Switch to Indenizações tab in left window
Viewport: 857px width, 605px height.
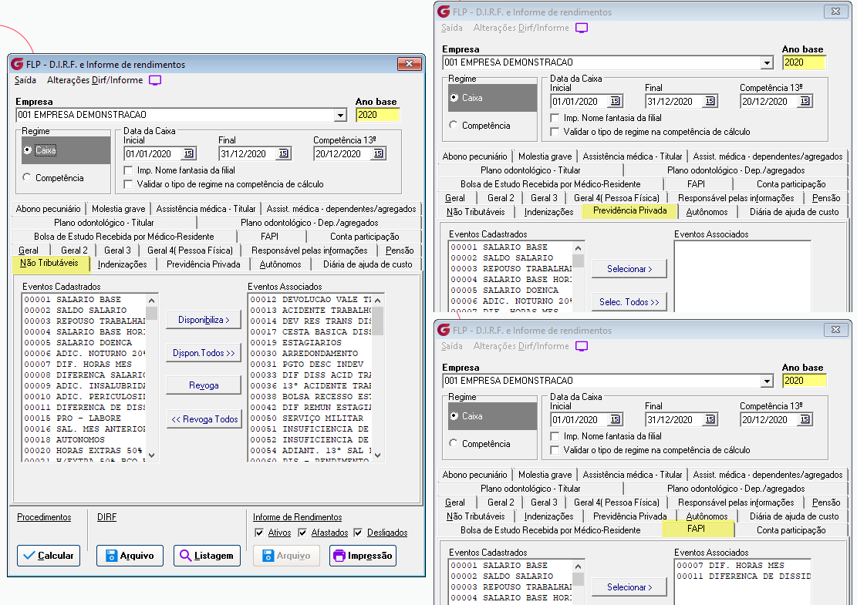[x=123, y=264]
